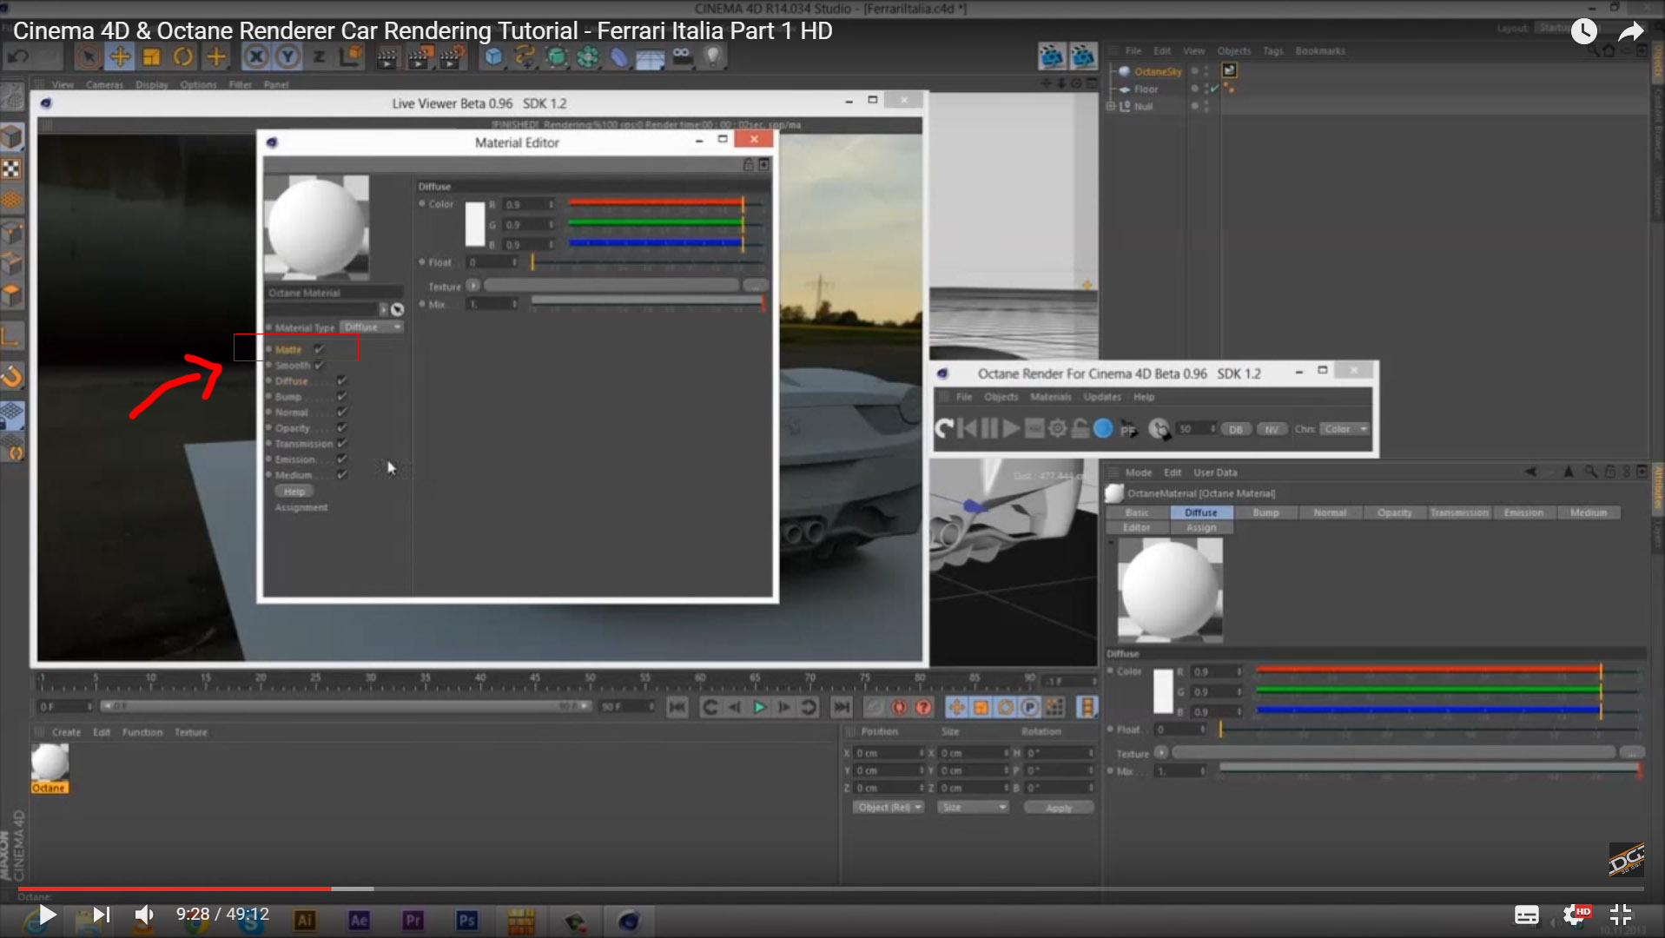The width and height of the screenshot is (1665, 938).
Task: Click the light bulb object icon
Action: click(712, 57)
